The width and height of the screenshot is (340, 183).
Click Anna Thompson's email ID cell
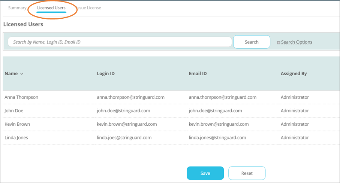[x=223, y=97]
